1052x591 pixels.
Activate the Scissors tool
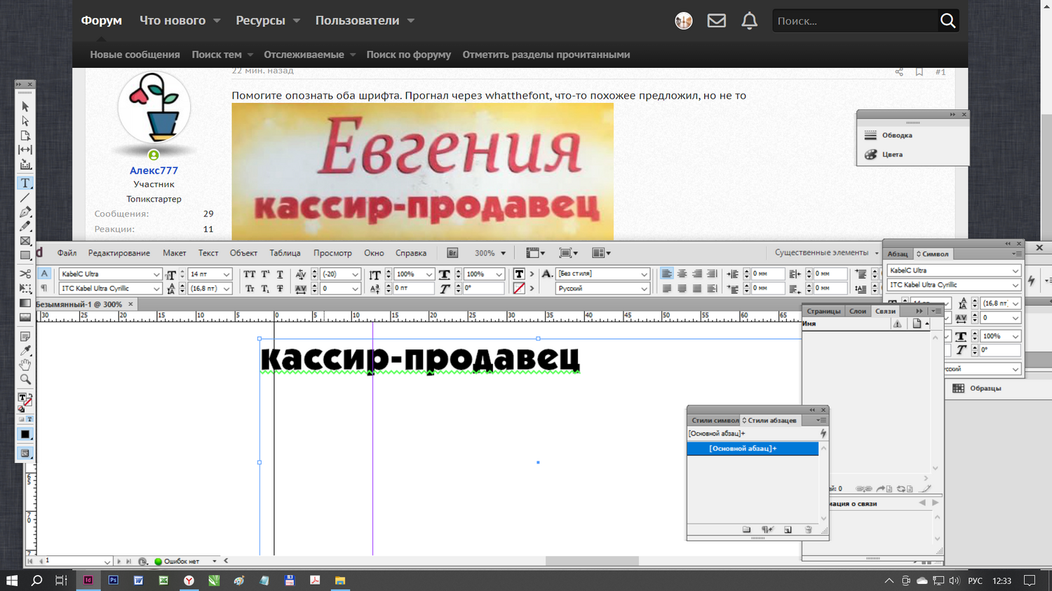[25, 274]
